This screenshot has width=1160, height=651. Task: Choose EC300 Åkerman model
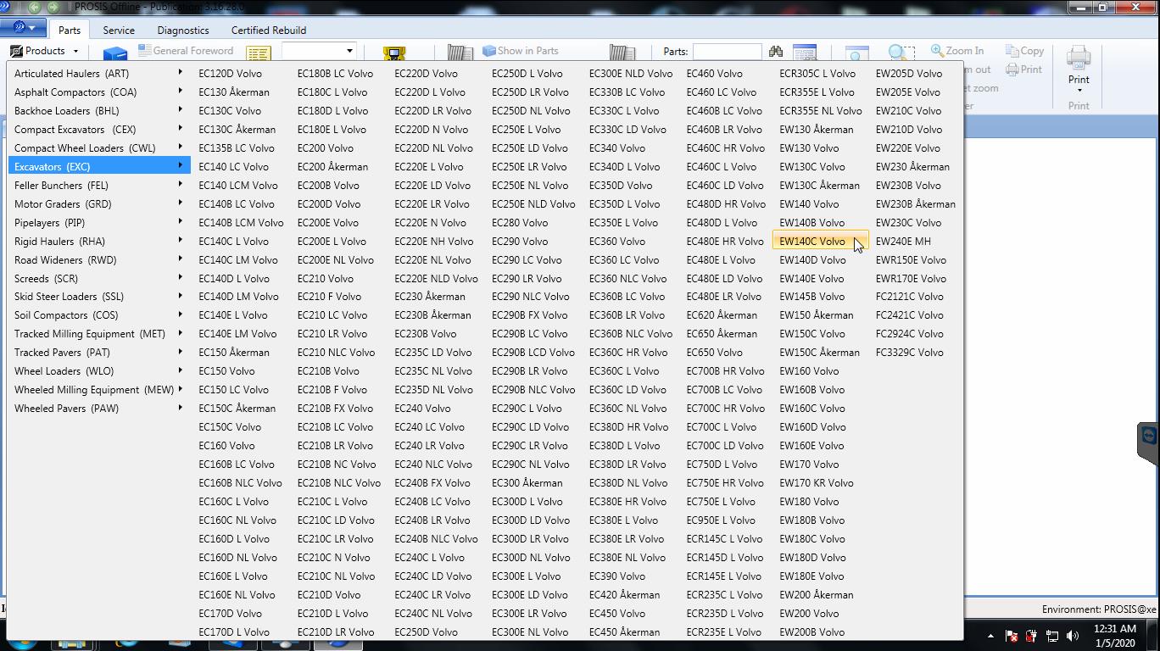527,483
